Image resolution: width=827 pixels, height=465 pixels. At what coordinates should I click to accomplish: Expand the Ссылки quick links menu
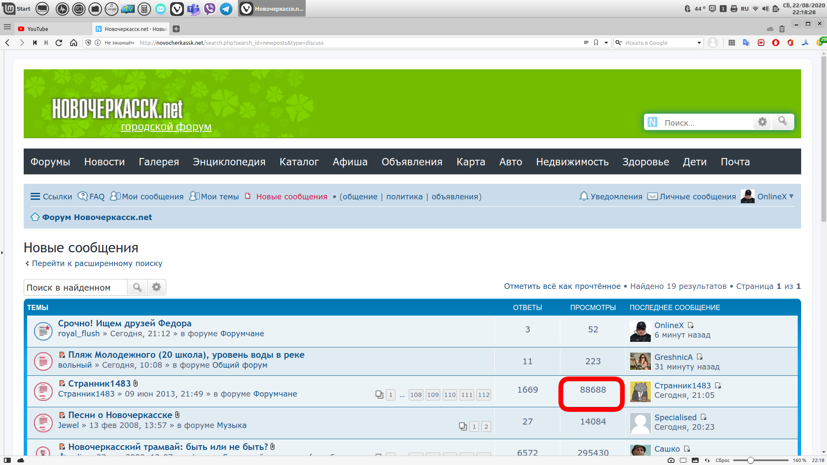[x=51, y=196]
